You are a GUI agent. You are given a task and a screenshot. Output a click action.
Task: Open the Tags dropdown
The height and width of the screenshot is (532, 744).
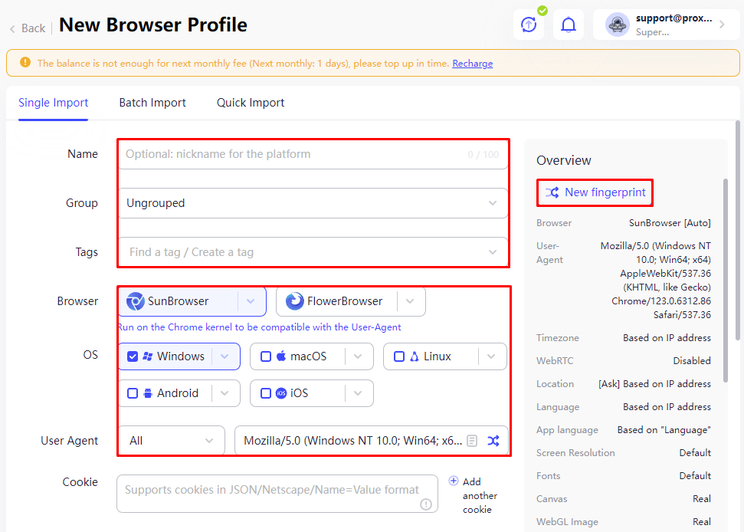(x=313, y=252)
